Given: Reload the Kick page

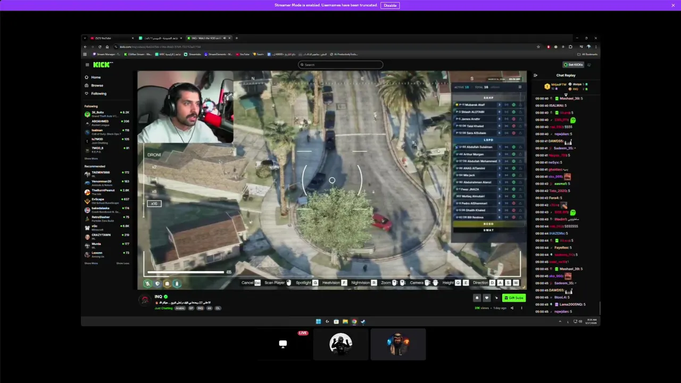Looking at the screenshot, I should point(99,47).
